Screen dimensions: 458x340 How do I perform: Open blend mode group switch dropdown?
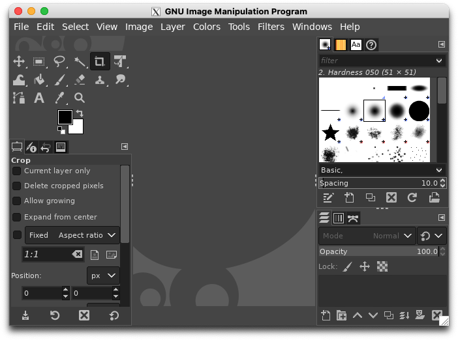click(x=432, y=236)
